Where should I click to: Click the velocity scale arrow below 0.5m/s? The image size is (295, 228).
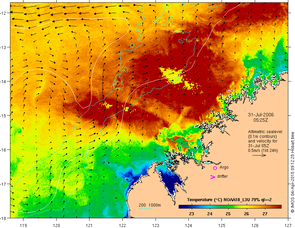[259, 155]
